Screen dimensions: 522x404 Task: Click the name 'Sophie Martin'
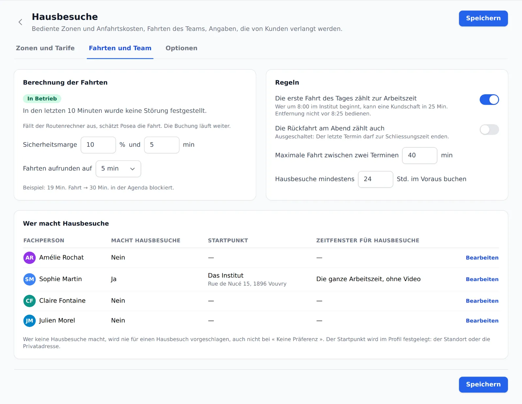(60, 279)
